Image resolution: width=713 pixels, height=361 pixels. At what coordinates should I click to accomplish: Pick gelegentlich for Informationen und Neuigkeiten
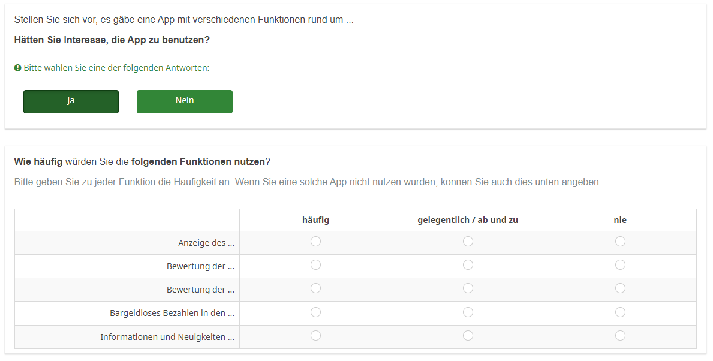coord(468,335)
